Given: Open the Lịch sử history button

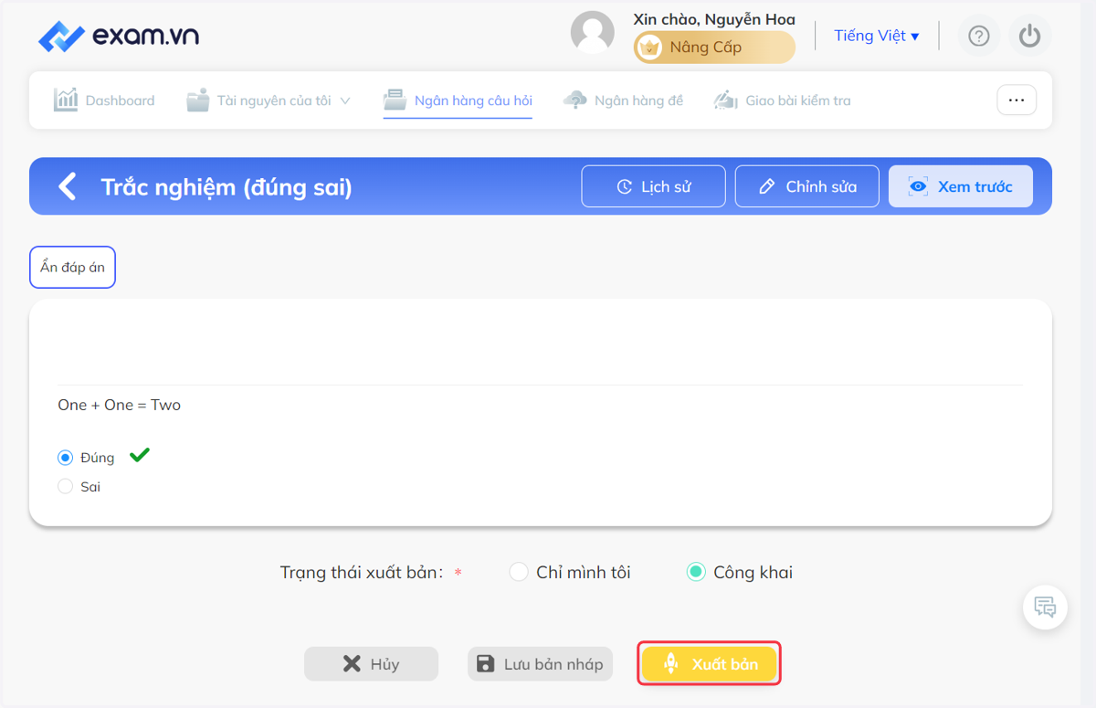Looking at the screenshot, I should point(654,186).
